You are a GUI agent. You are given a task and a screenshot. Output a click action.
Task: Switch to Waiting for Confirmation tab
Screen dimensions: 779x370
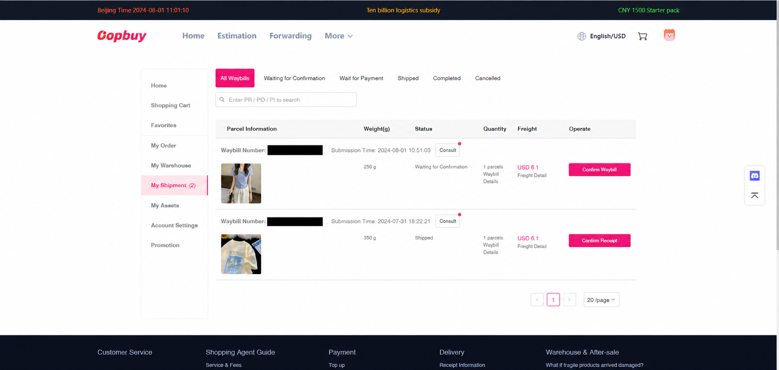tap(294, 78)
